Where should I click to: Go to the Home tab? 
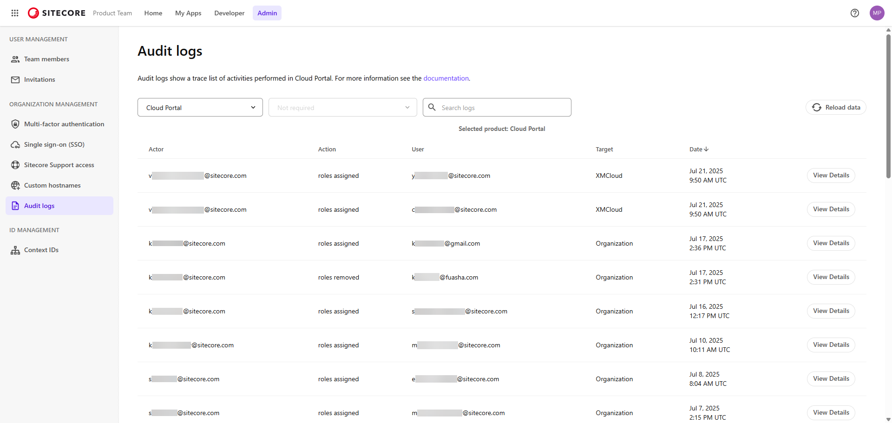pyautogui.click(x=153, y=13)
